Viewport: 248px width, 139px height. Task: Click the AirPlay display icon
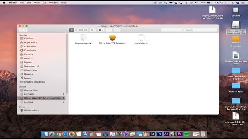point(181,3)
